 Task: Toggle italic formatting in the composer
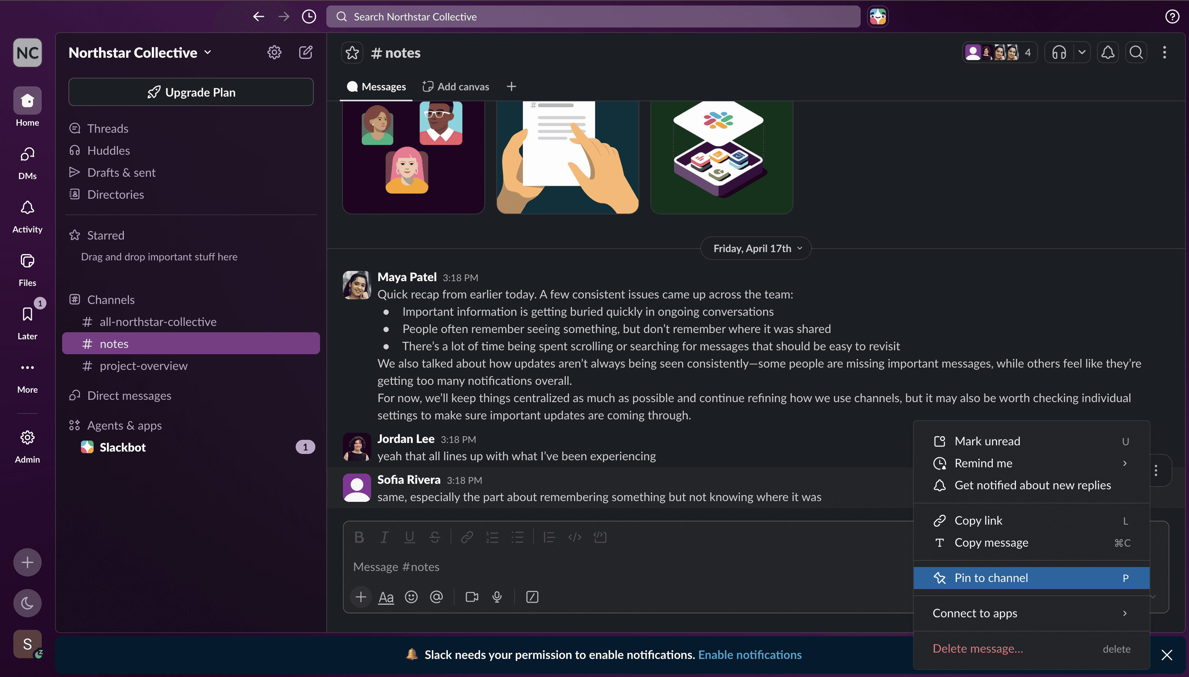coord(384,537)
